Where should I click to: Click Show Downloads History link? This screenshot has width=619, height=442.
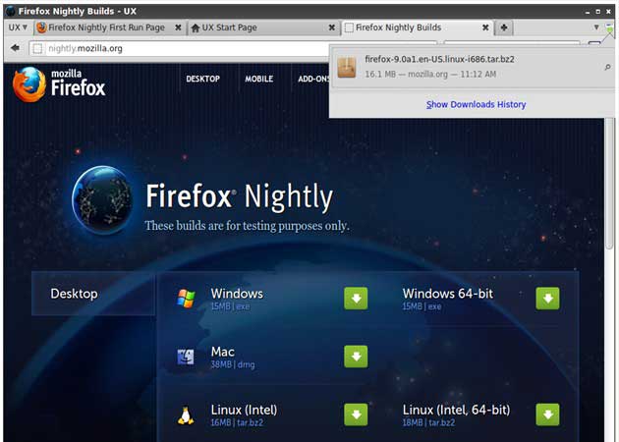point(476,104)
